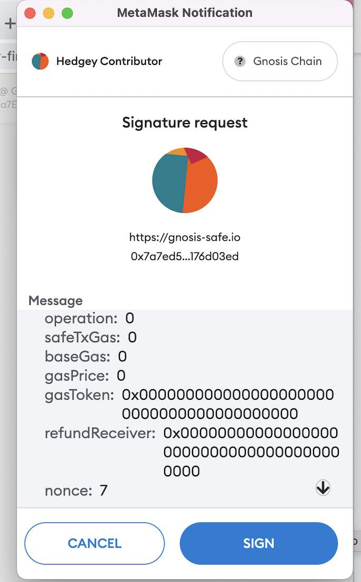Minimize the MetaMask window with yellow button
This screenshot has height=582, width=361.
(49, 13)
